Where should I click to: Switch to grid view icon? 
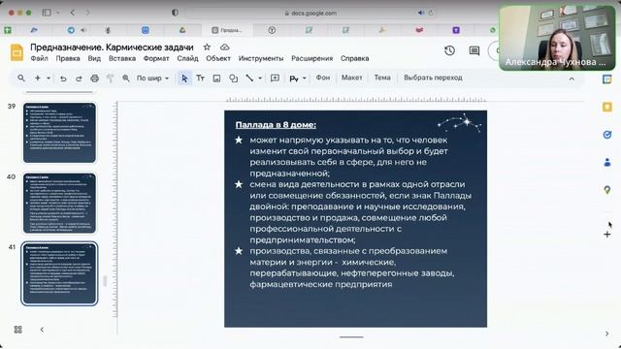pos(18,330)
